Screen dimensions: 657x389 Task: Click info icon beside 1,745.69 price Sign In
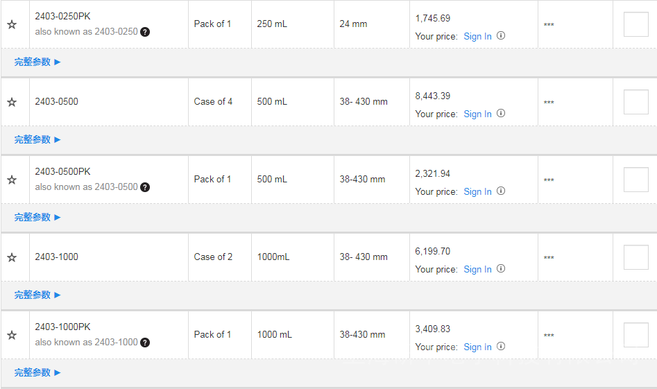[501, 36]
